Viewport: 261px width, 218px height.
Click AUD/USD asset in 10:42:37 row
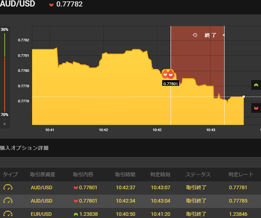coord(41,188)
